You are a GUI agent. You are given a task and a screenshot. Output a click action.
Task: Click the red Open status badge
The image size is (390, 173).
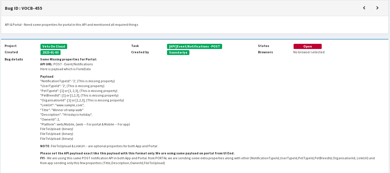click(x=307, y=46)
